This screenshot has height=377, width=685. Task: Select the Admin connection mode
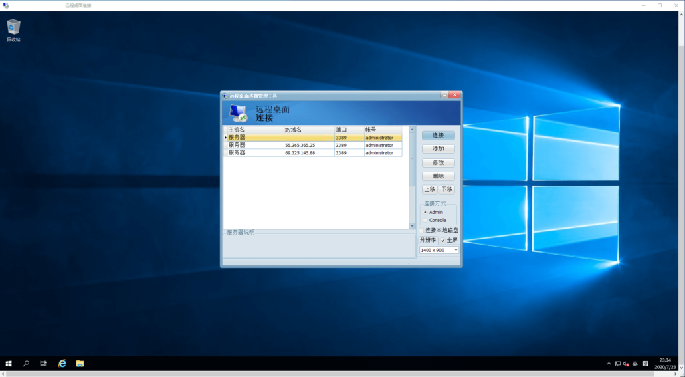tap(426, 212)
